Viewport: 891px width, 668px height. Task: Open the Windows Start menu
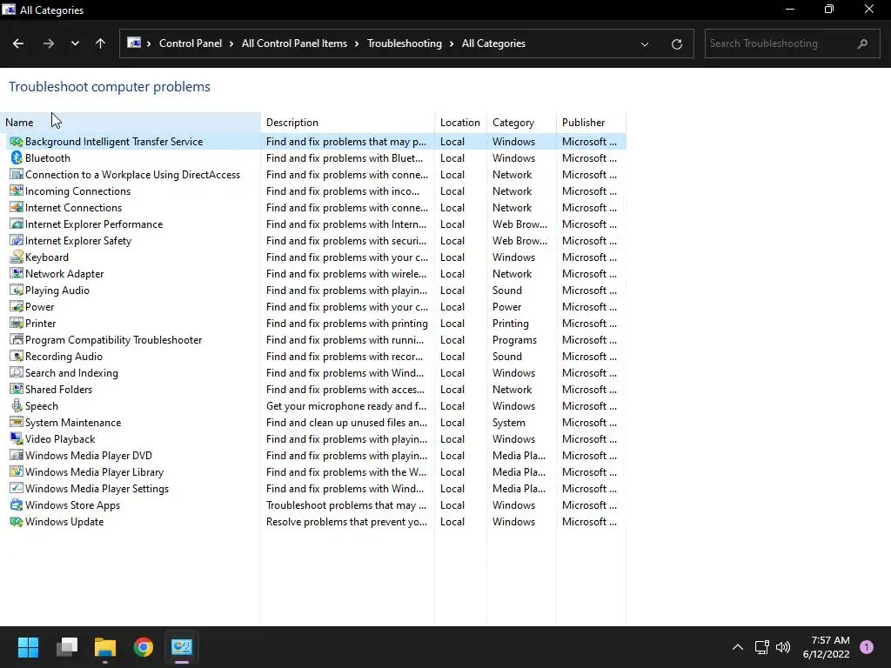point(28,647)
